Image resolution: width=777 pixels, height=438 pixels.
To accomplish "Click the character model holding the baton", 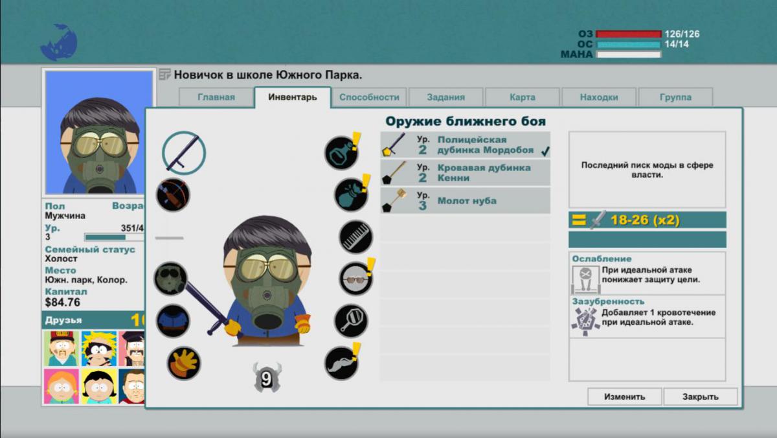I will [265, 282].
